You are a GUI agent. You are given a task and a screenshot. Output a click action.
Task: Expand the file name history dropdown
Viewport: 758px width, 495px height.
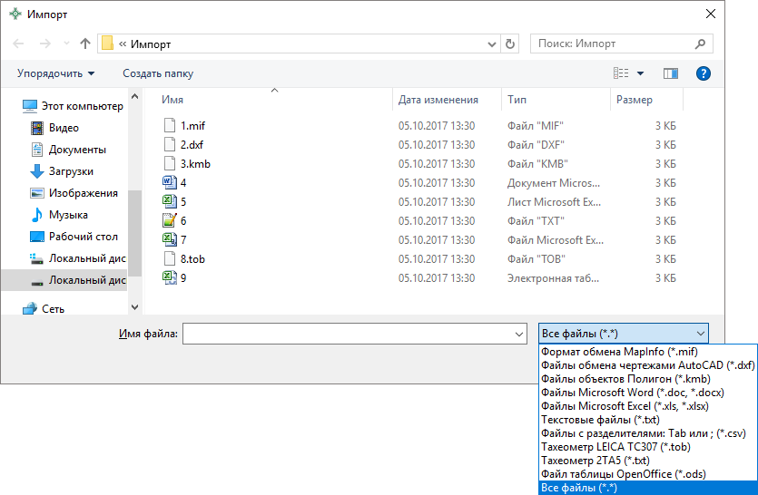518,334
